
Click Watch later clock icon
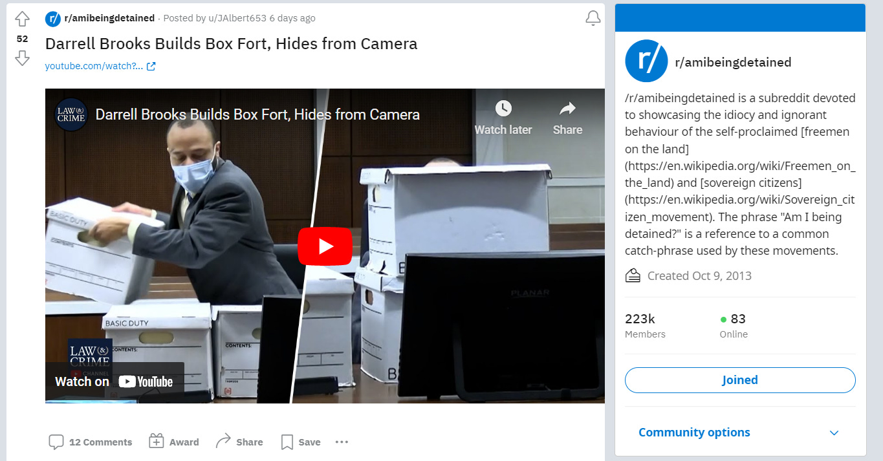point(503,108)
